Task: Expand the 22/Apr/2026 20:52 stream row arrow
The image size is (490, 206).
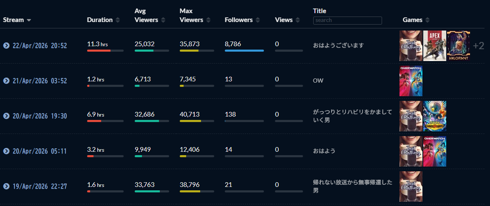Action: (x=6, y=46)
